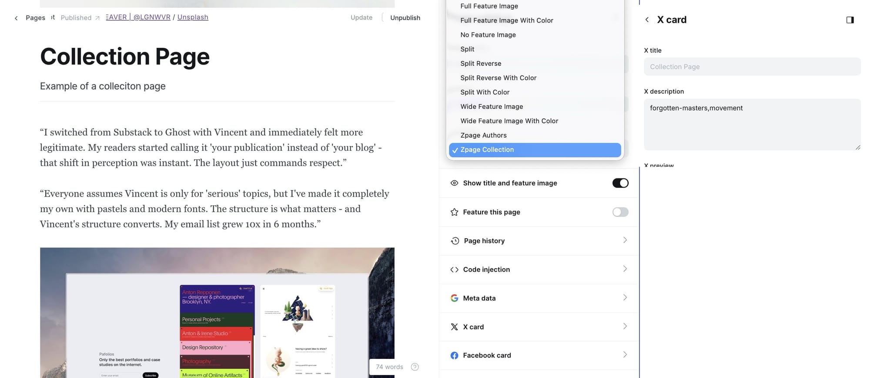Click the Page history clock icon
This screenshot has height=378, width=870.
click(455, 241)
